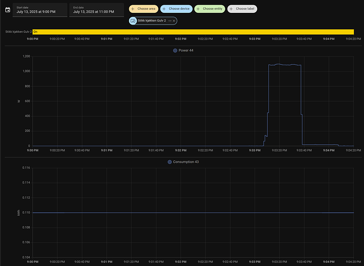Click the Choose area chip

144,9
